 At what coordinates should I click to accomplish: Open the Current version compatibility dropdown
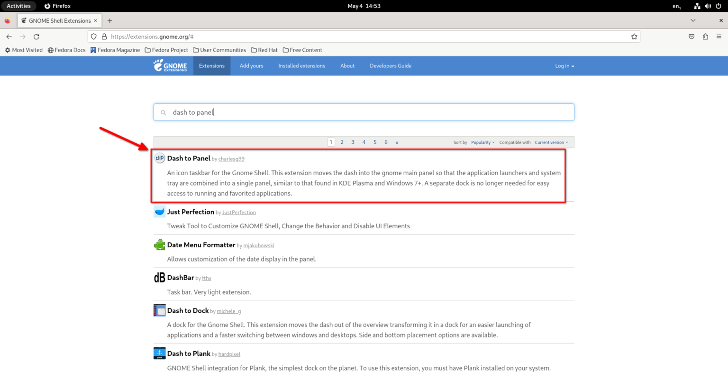pos(551,142)
